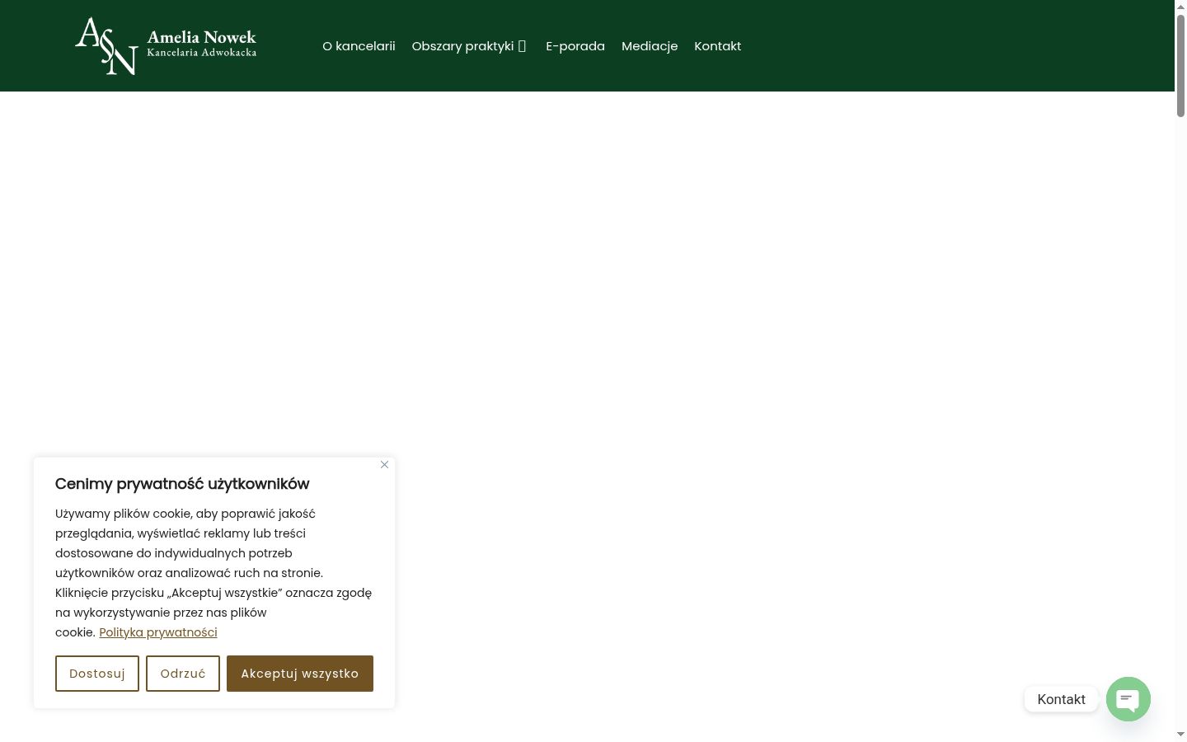
Task: Open the Polityka prywatności link
Action: (158, 632)
